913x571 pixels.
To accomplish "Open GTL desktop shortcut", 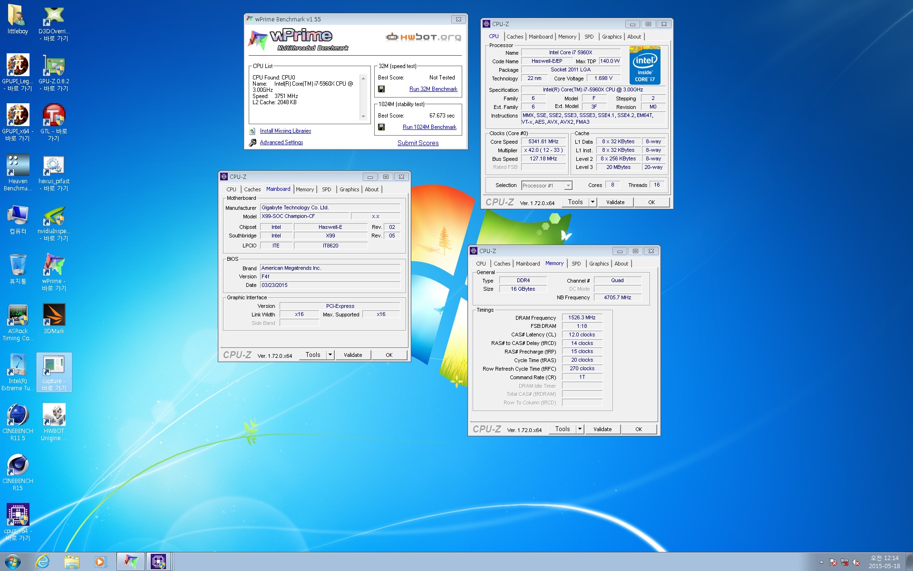I will pyautogui.click(x=54, y=122).
